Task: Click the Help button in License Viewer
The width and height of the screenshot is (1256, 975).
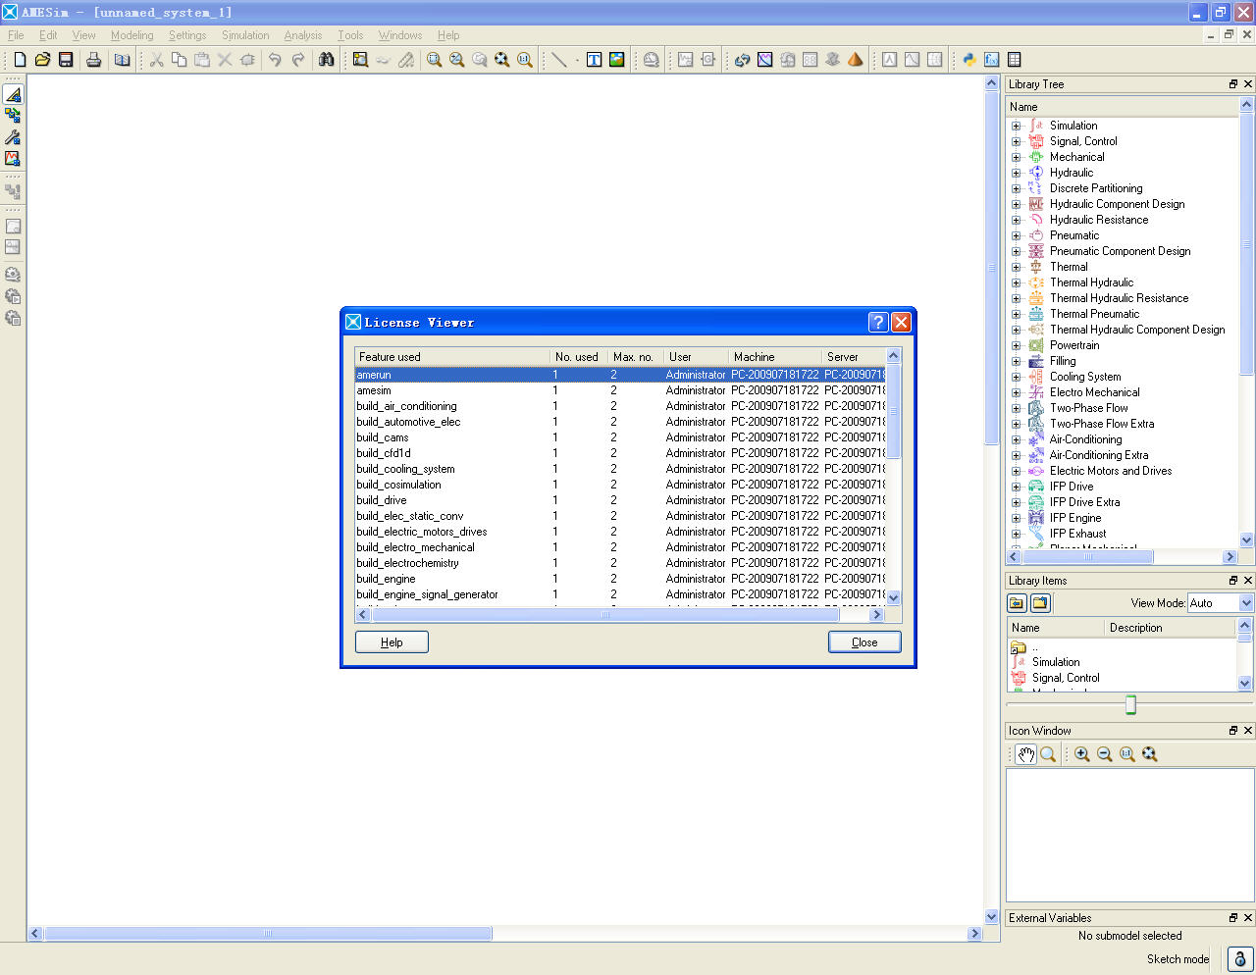Action: [x=392, y=642]
